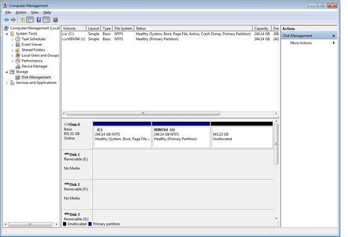
Task: Click the volume list scroll right arrow
Action: [276, 114]
